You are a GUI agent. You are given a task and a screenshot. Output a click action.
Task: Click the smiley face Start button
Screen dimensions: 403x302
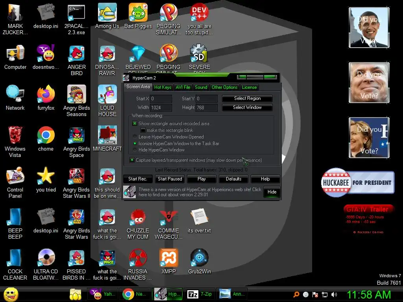[11, 294]
